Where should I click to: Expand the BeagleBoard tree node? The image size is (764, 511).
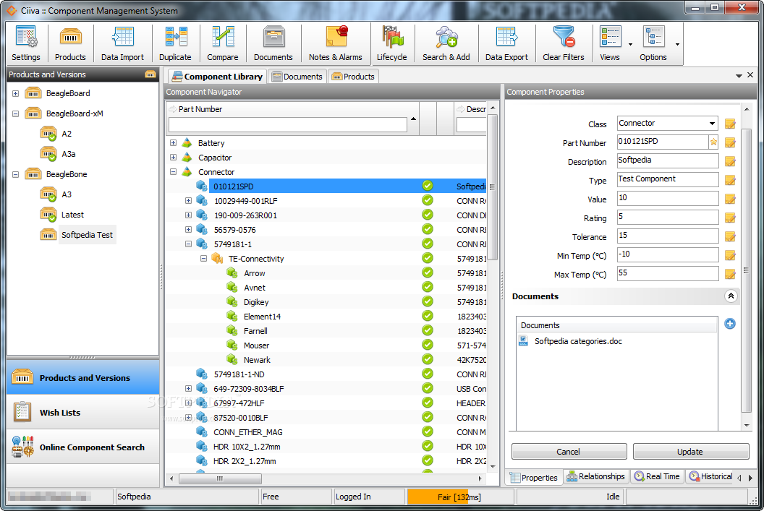coord(16,93)
